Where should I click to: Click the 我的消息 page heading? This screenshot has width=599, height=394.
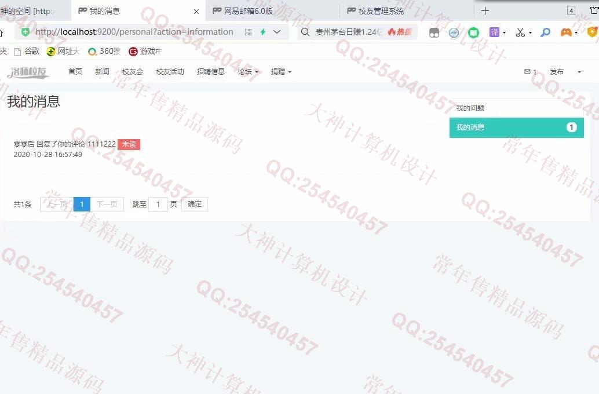pos(34,101)
